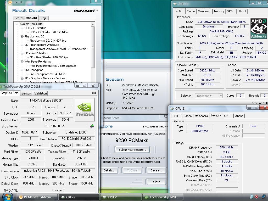
Task: Click the 9230 PCMarks score text
Action: click(x=132, y=141)
